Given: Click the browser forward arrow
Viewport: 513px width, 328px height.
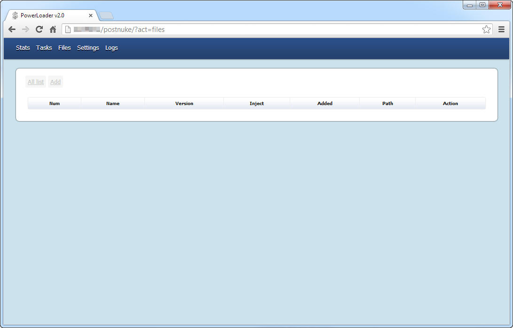Looking at the screenshot, I should 25,30.
